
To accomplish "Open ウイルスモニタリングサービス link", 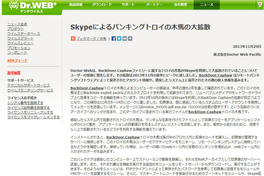I will pos(30,90).
